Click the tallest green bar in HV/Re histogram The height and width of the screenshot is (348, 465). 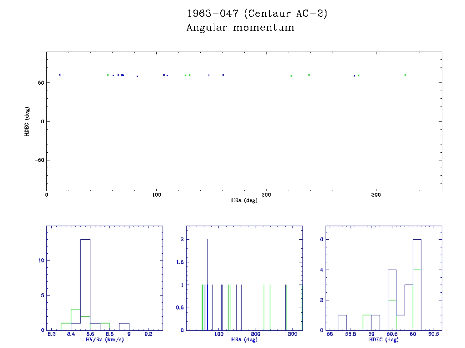click(75, 319)
